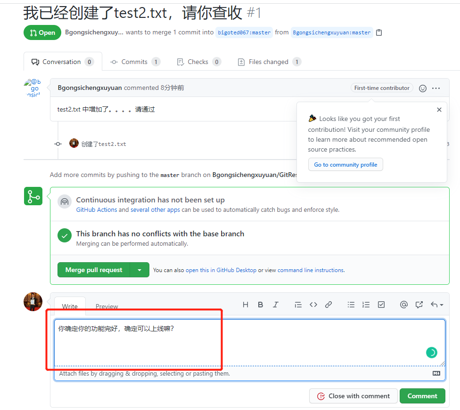Open the Commits tab
Screen dimensions: 460x410
[133, 62]
